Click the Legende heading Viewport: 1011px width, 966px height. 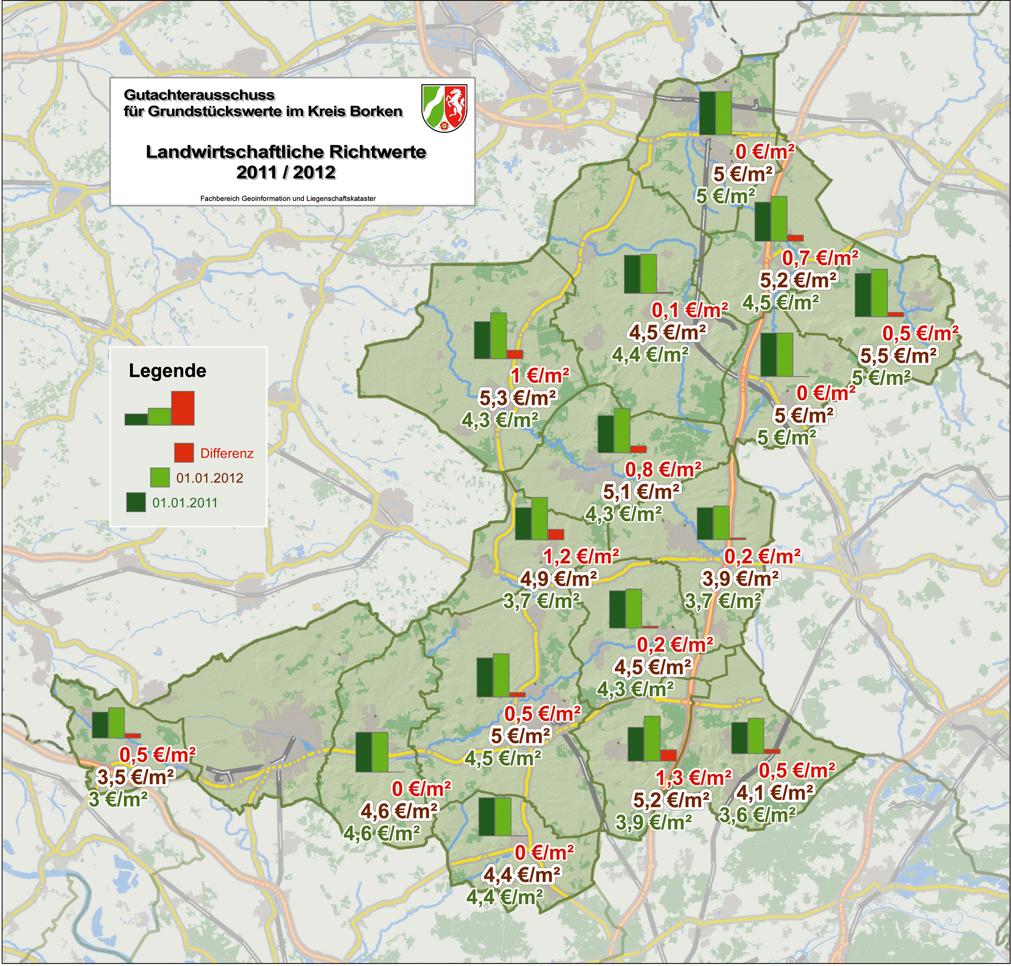pos(167,371)
